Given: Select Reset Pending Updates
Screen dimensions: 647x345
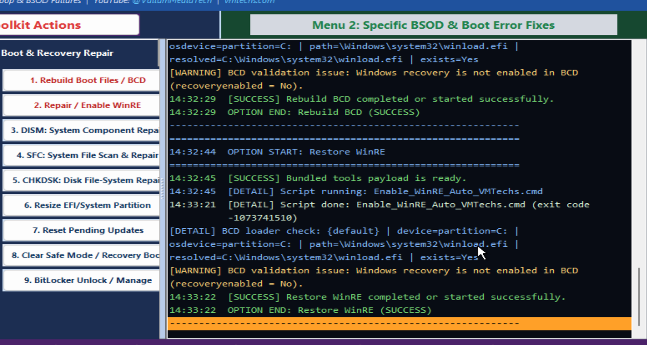Looking at the screenshot, I should pyautogui.click(x=81, y=230).
